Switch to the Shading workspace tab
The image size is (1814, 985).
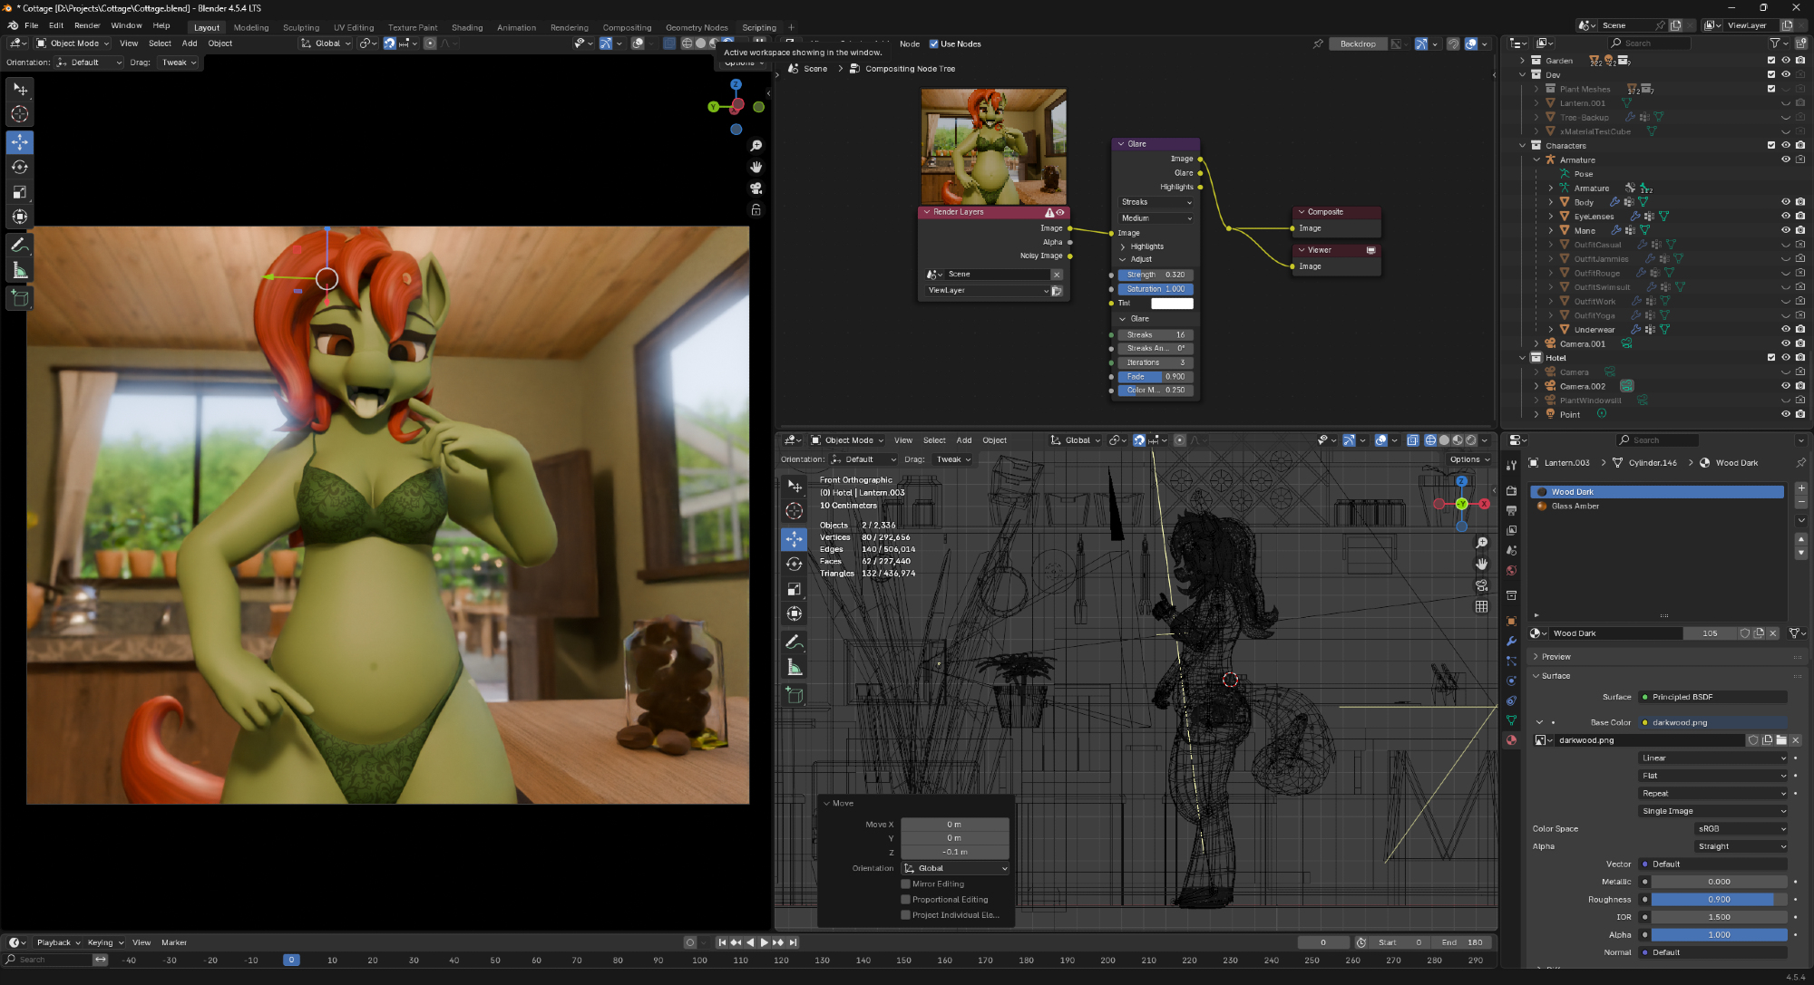tap(467, 27)
